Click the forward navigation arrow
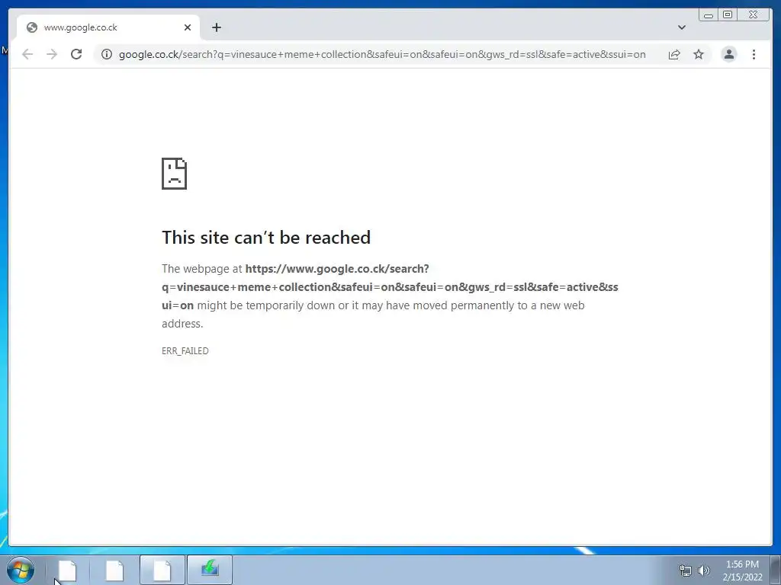Image resolution: width=781 pixels, height=585 pixels. tap(52, 54)
